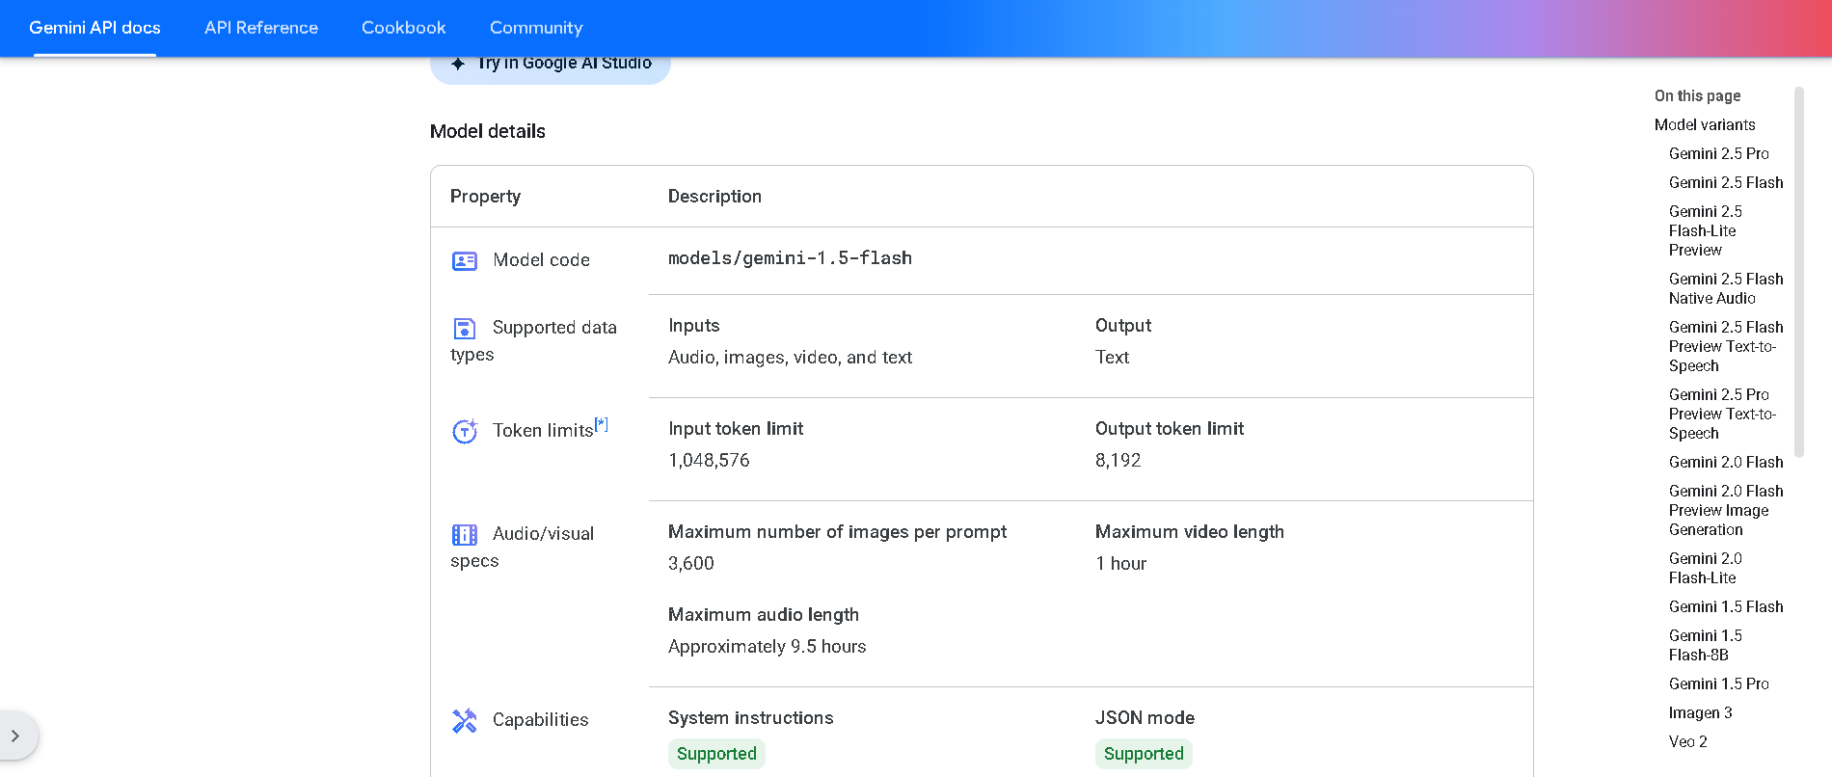Open the Community tab
The width and height of the screenshot is (1832, 777).
pos(536,28)
